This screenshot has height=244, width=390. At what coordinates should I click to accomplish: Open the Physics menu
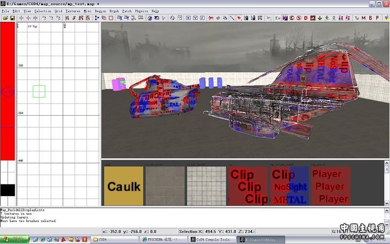[x=141, y=11]
